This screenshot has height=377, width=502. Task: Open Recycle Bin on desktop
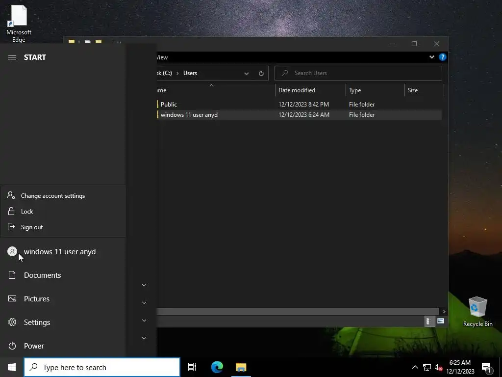[477, 312]
